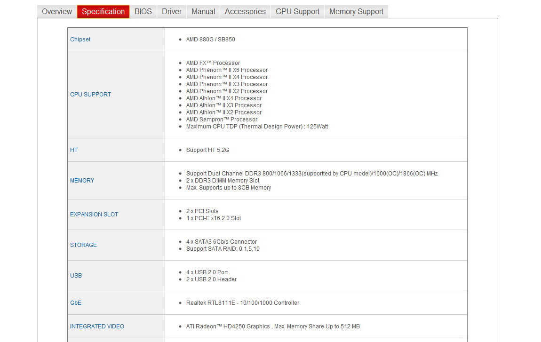Click the CPU SUPPORT row label
The height and width of the screenshot is (342, 541).
pyautogui.click(x=90, y=95)
